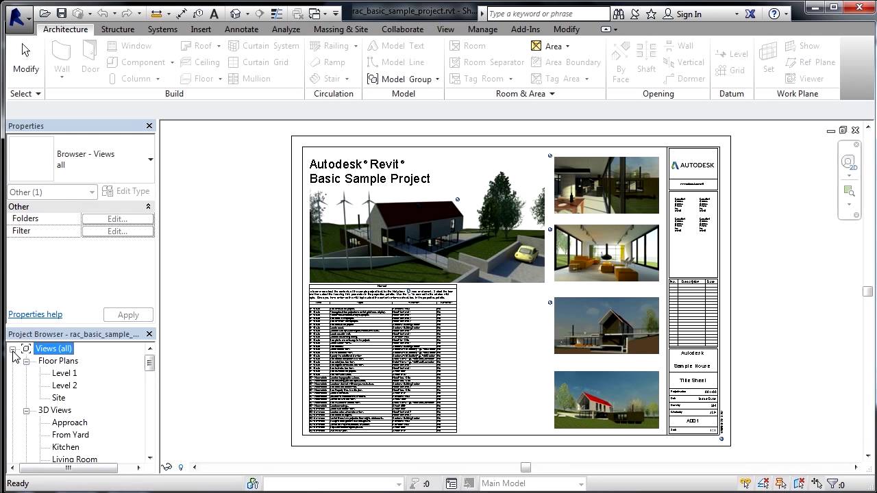This screenshot has height=493, width=877.
Task: Open the Area tool dropdown arrow
Action: coord(567,47)
